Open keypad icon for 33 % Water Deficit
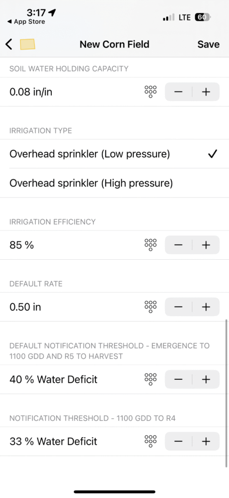This screenshot has width=229, height=498. [x=150, y=441]
